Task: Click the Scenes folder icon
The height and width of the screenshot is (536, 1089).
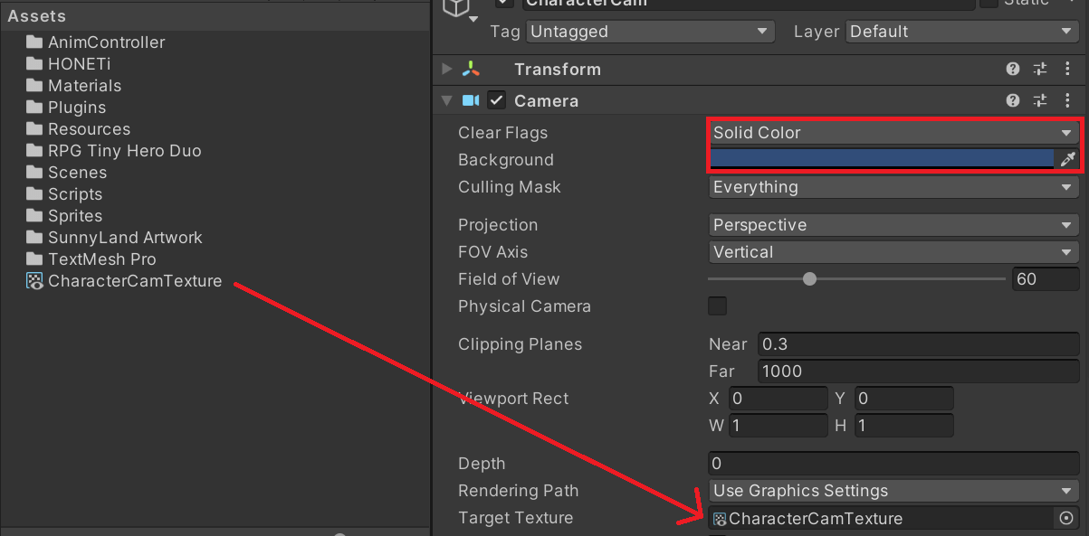Action: pos(34,173)
